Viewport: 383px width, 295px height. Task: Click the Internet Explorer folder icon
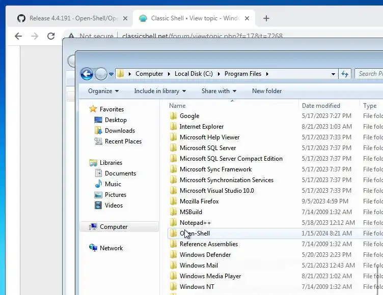(x=173, y=127)
